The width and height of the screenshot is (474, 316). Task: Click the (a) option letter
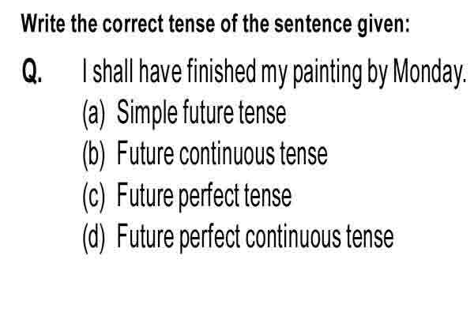[94, 115]
